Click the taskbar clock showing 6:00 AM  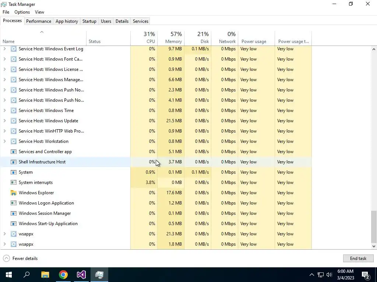(345, 275)
